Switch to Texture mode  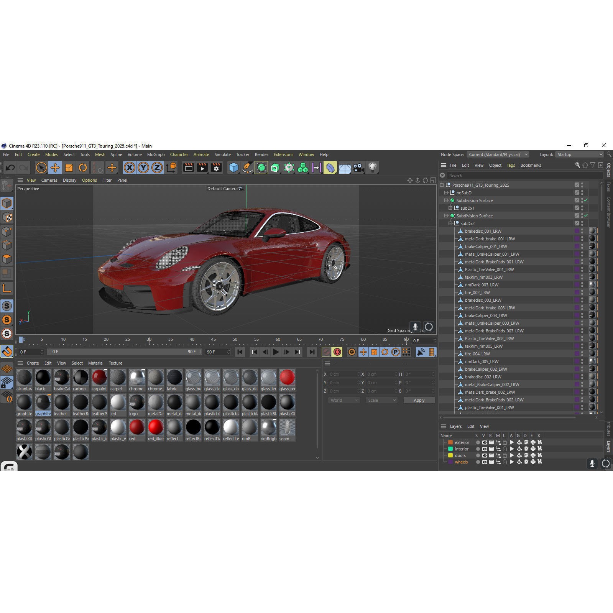pyautogui.click(x=7, y=217)
